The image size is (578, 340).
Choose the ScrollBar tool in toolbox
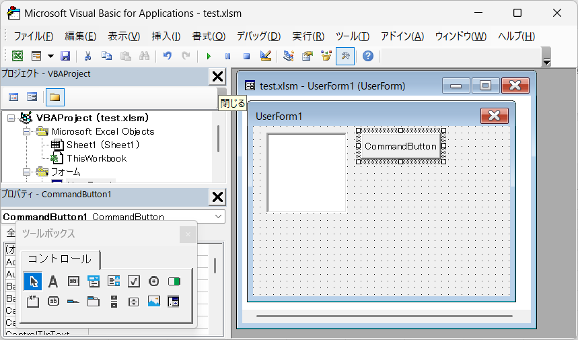tap(114, 302)
